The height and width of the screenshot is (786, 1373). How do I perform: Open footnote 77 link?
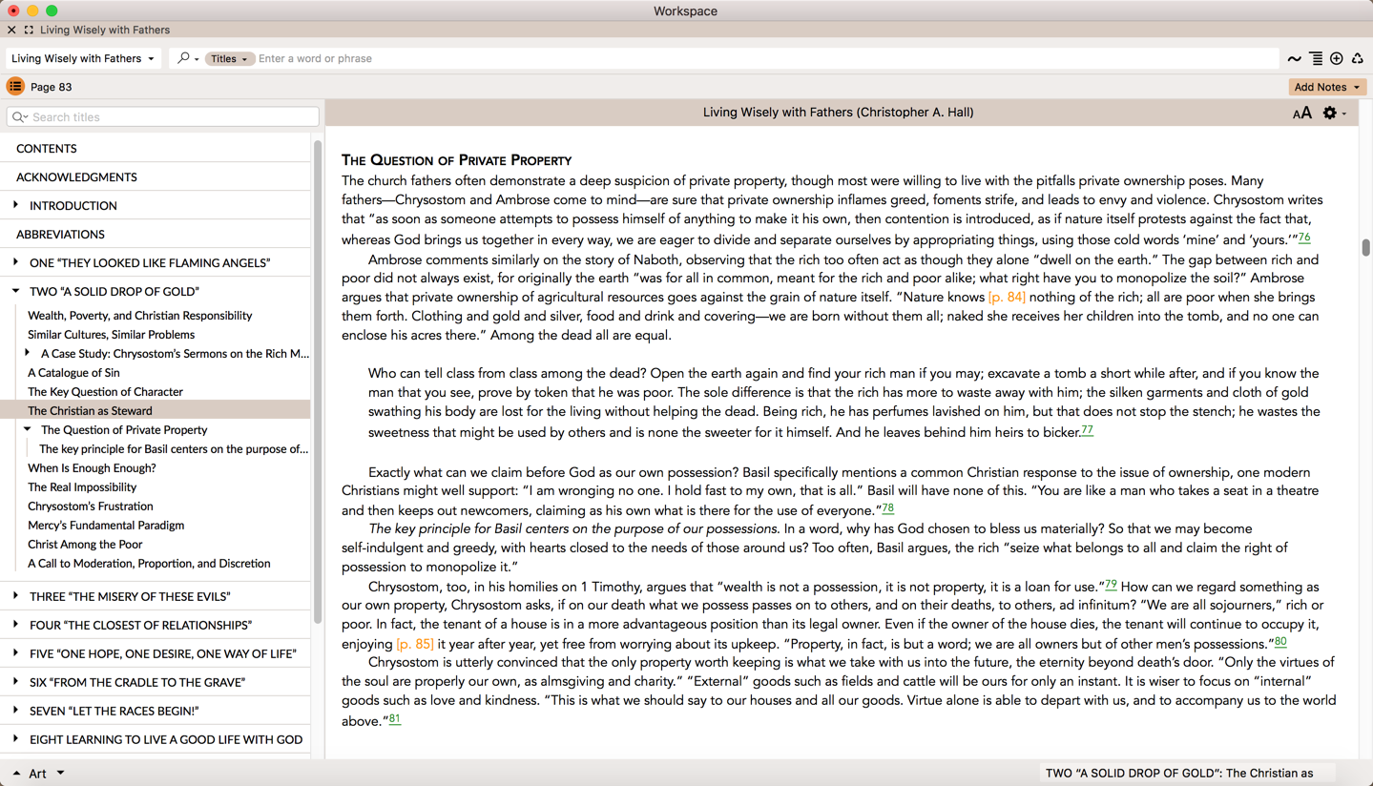click(x=1087, y=430)
